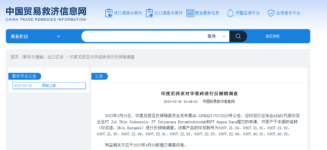This screenshot has height=150, width=327.
Task: Click the China Trade Remedies Information logo
Action: point(46,14)
